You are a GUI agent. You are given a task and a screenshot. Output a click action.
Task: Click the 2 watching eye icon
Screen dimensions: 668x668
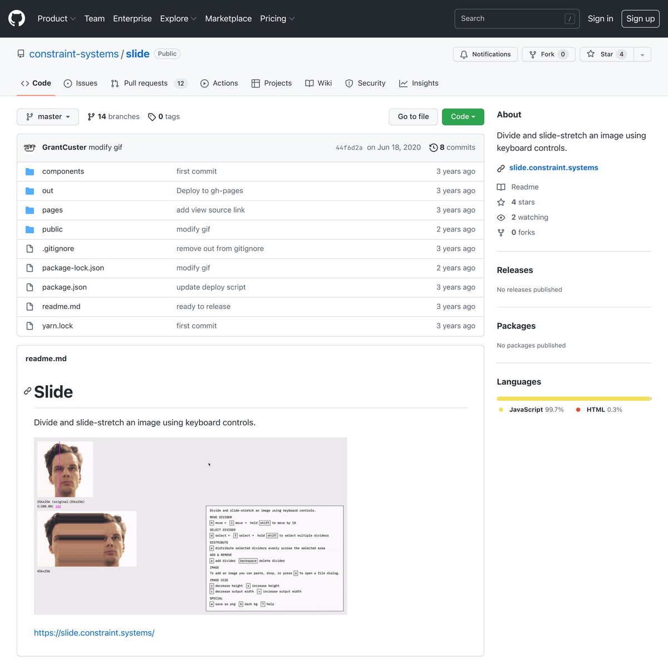tap(501, 217)
